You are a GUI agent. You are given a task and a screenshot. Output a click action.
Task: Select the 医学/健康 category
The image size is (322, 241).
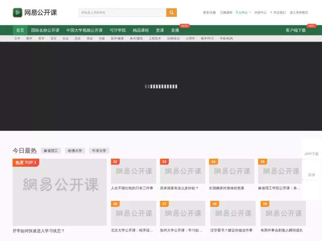(x=117, y=39)
